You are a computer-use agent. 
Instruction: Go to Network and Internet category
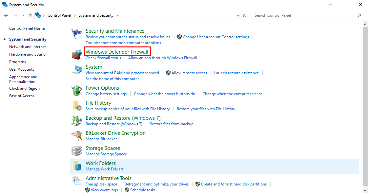click(28, 47)
